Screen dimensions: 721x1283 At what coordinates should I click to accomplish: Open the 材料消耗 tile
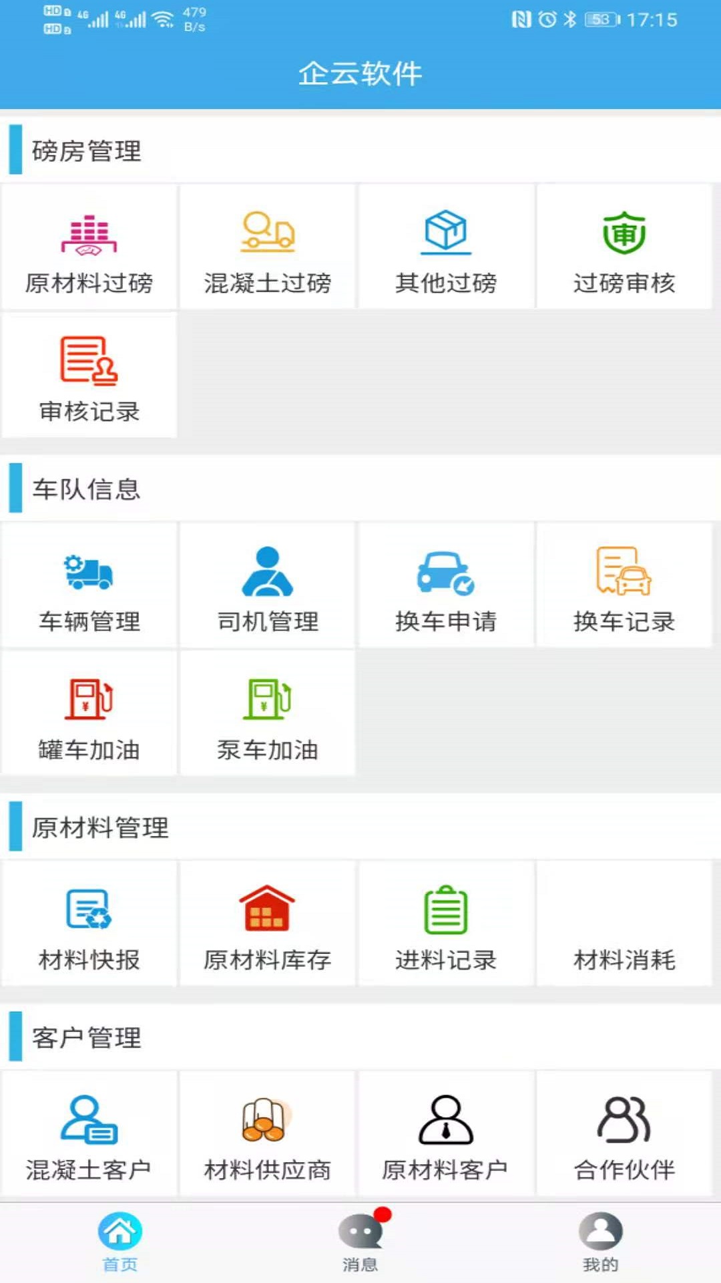pos(624,923)
